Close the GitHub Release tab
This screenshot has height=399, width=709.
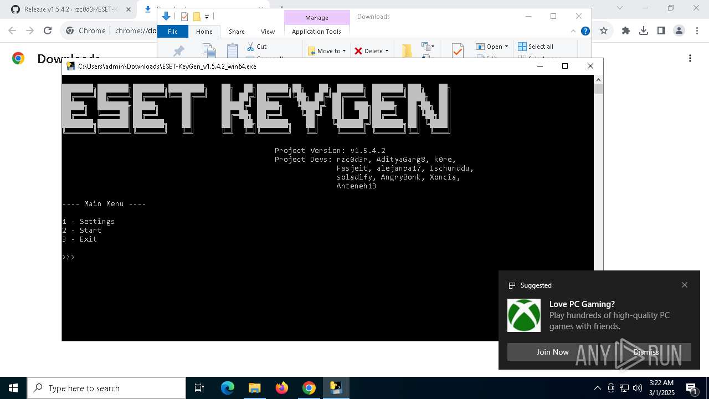128,9
